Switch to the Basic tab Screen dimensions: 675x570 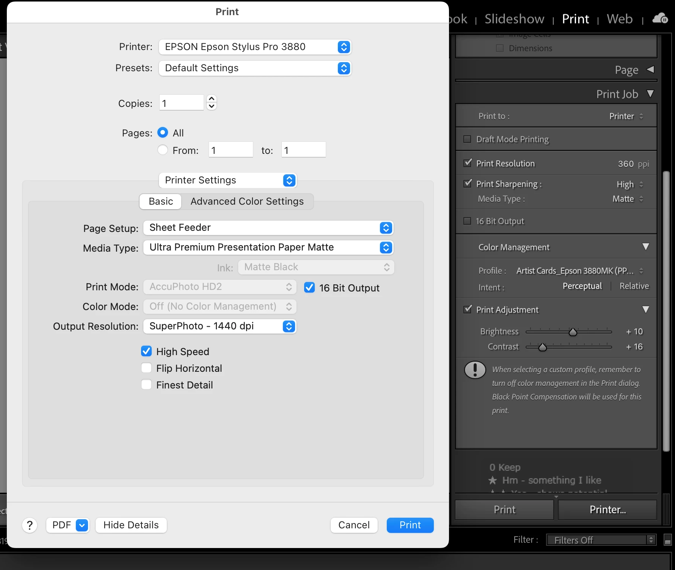[161, 202]
